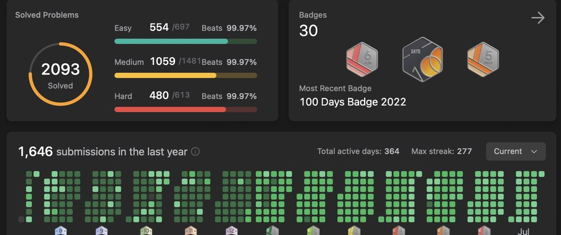The width and height of the screenshot is (561, 235).
Task: Open the badges page via arrow icon
Action: (538, 17)
